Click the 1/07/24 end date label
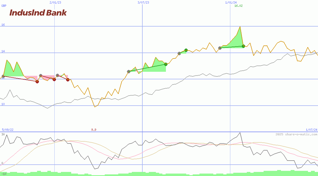This screenshot has height=176, width=318. click(312, 130)
